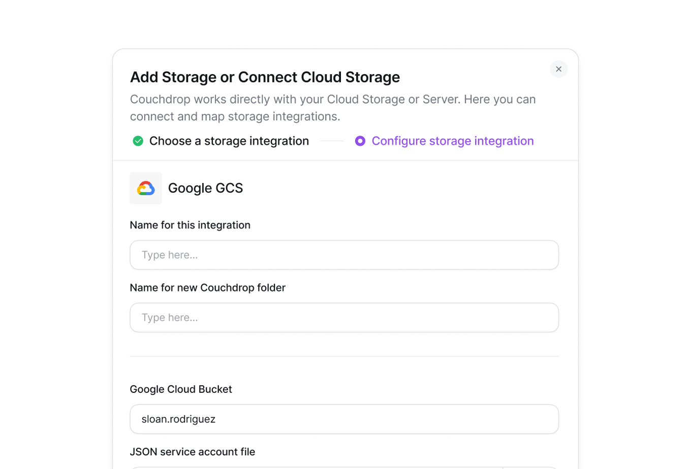691x469 pixels.
Task: Open the Choose a storage integration step
Action: (229, 141)
